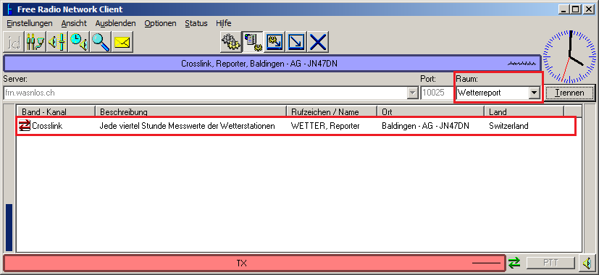Click the red Crosslink icon in the user row
The image size is (599, 275).
(25, 125)
